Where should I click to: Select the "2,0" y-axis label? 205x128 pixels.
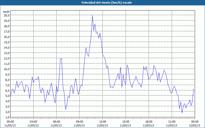point(7,112)
